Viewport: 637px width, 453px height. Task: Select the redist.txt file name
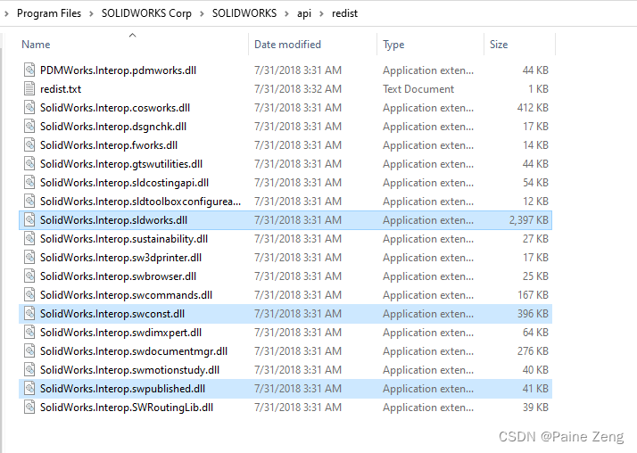(61, 89)
